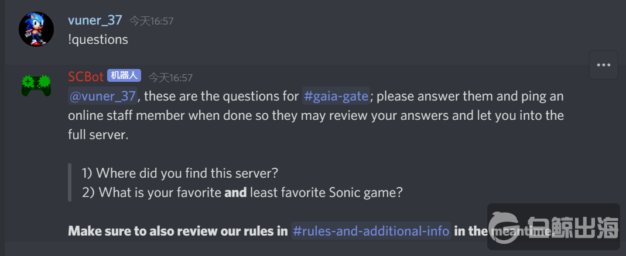
Task: Click the 'full server.' line of the bot message
Action: (98, 134)
